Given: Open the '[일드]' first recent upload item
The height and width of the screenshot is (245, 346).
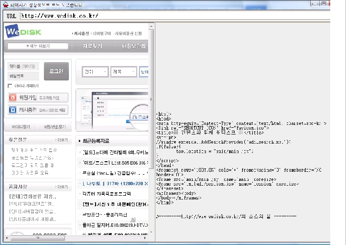Looking at the screenshot, I should tap(114, 152).
